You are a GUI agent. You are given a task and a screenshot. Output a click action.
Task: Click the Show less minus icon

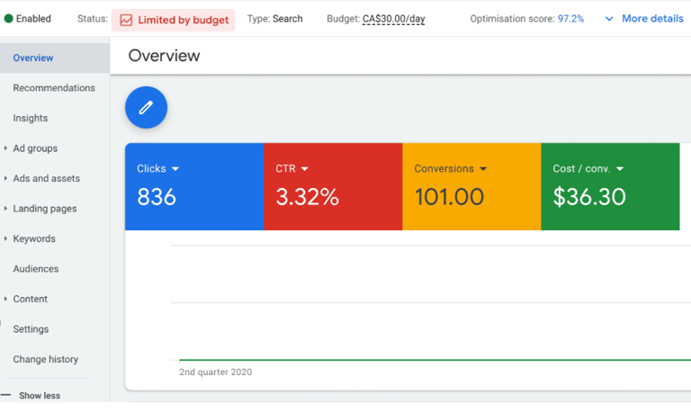(x=5, y=395)
